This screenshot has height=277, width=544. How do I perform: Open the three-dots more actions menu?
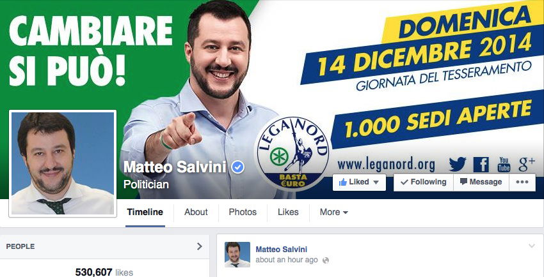pos(522,183)
